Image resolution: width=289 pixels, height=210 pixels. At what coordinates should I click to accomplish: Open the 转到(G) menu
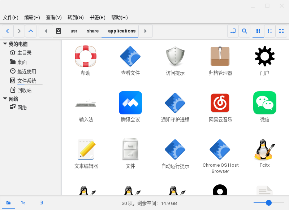tap(76, 17)
